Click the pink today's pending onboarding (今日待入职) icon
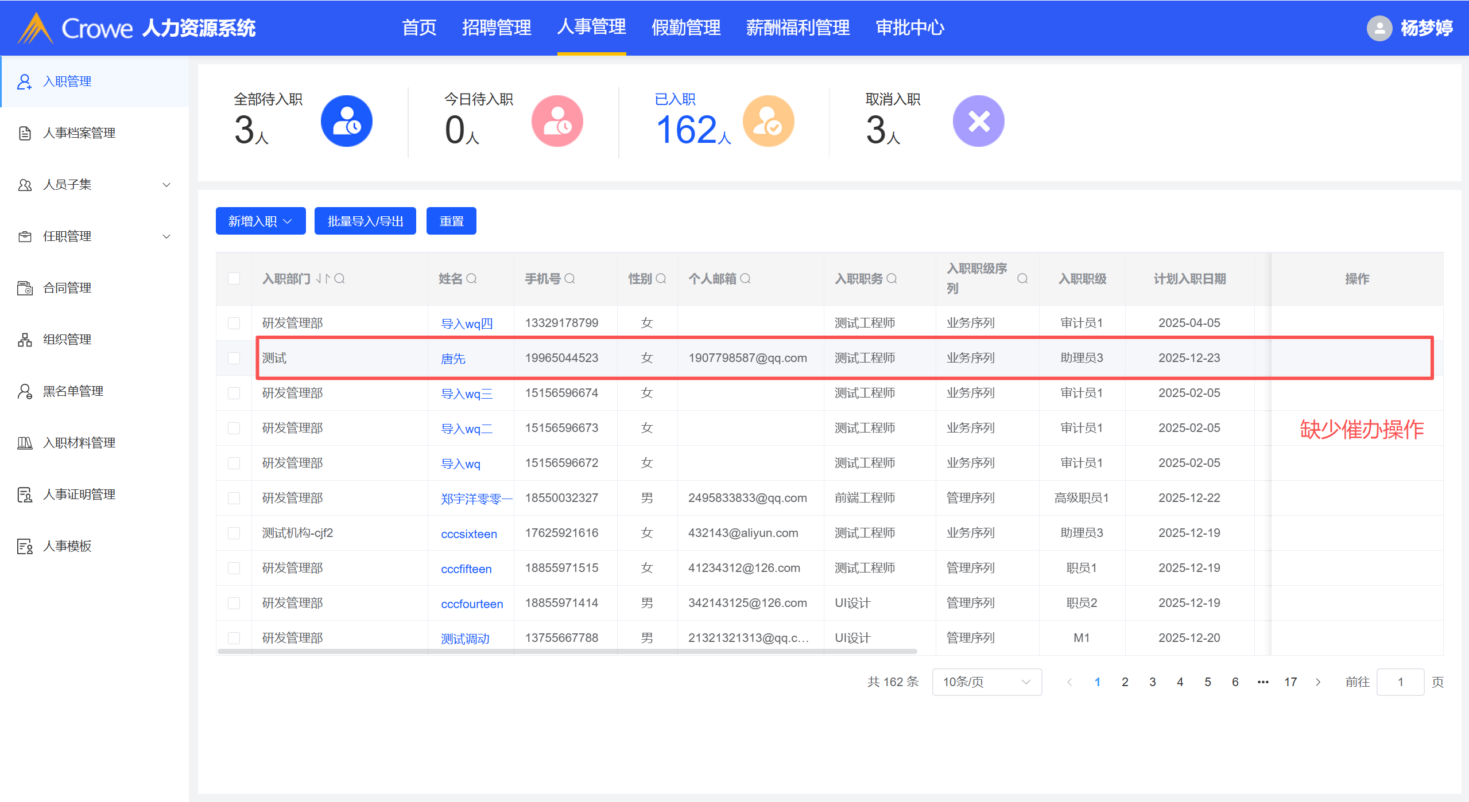 tap(556, 121)
